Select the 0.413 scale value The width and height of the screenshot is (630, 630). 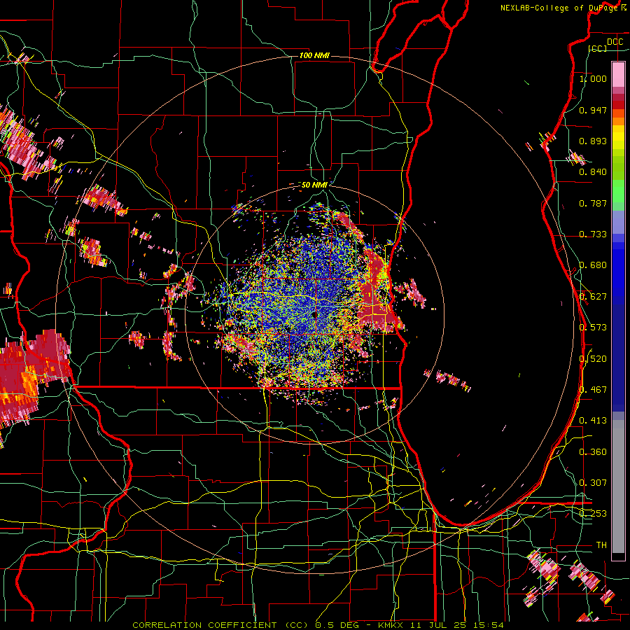click(x=593, y=421)
